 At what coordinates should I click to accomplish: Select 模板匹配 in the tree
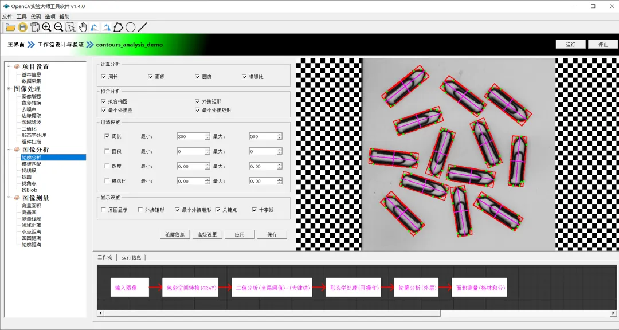32,164
